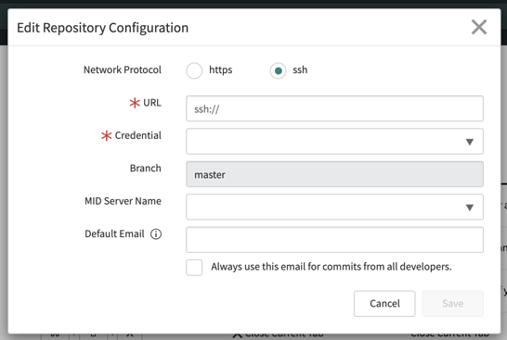Select the ssh network protocol radio button
The image size is (507, 340).
(x=278, y=70)
